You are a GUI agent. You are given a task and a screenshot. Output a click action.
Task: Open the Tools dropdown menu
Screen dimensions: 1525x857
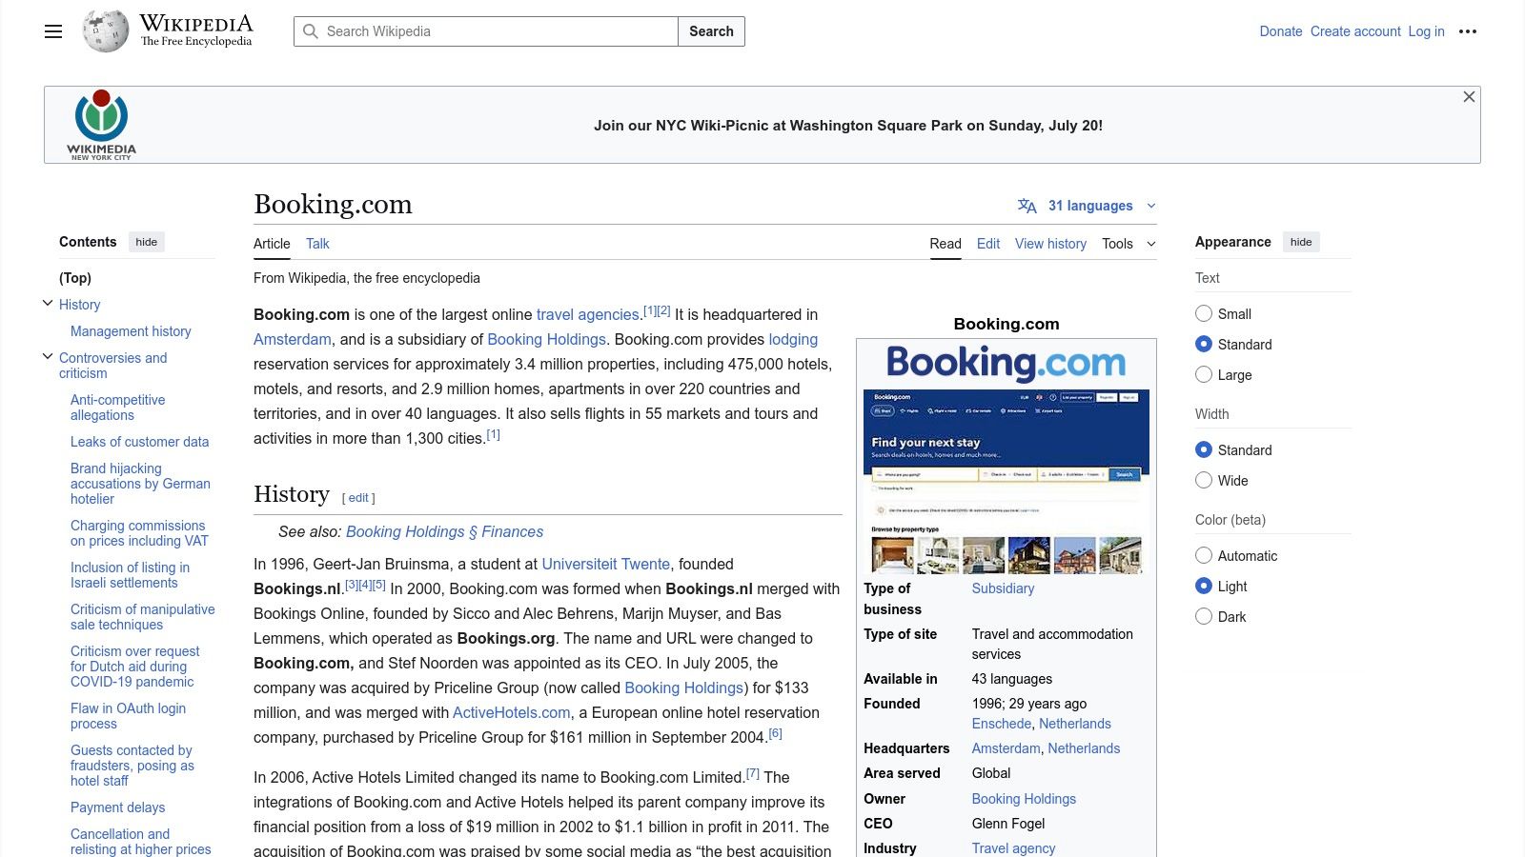pos(1128,244)
